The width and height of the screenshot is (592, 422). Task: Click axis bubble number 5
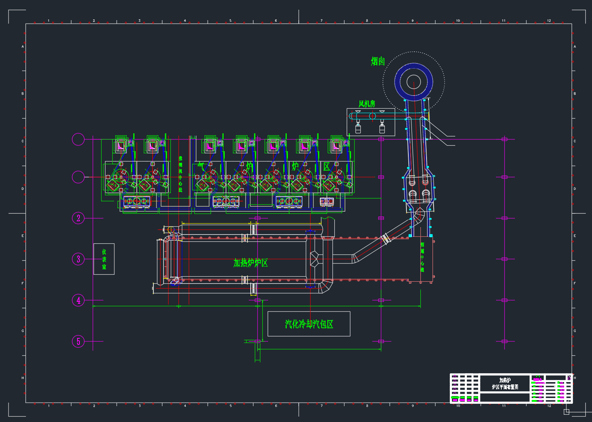coord(78,341)
